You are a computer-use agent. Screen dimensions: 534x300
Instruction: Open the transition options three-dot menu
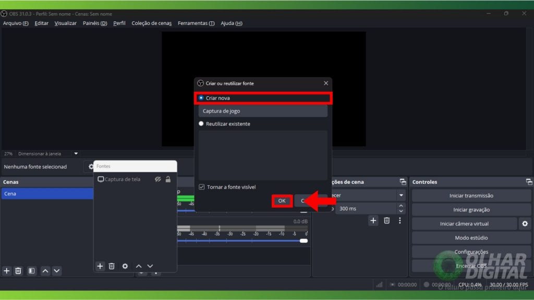pos(400,221)
